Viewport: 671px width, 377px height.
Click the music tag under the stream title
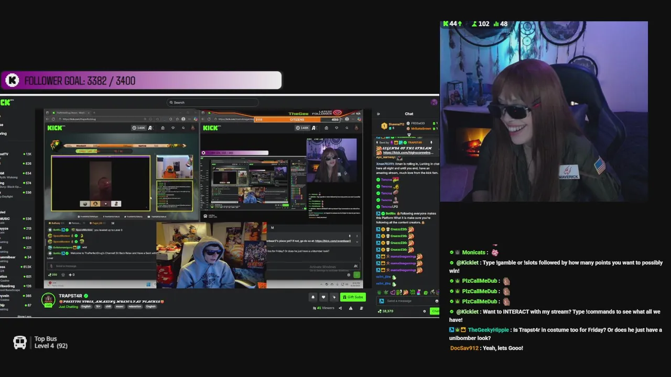120,306
